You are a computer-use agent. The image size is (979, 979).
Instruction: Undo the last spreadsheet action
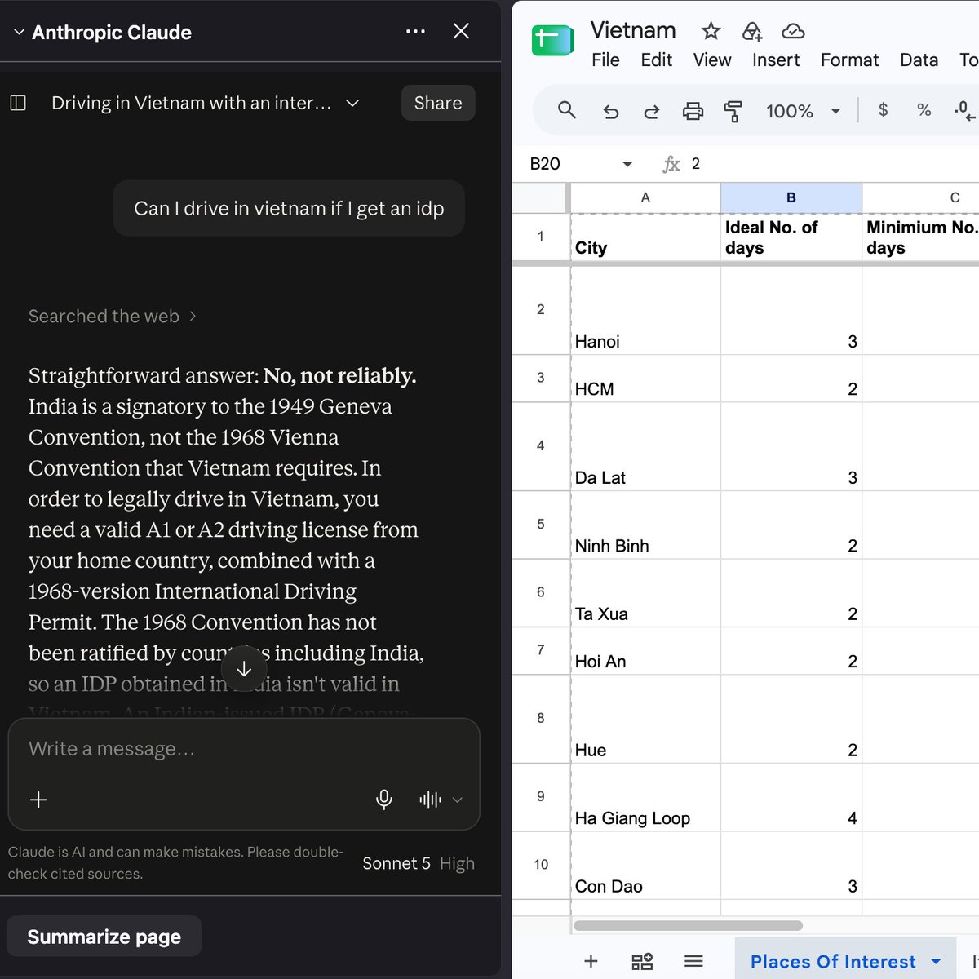tap(610, 111)
